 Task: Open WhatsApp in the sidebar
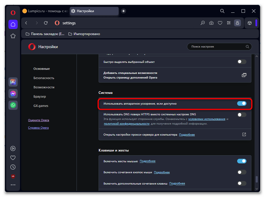(13, 105)
